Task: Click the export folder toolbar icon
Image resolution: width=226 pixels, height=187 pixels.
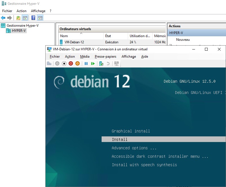Action: 18,18
